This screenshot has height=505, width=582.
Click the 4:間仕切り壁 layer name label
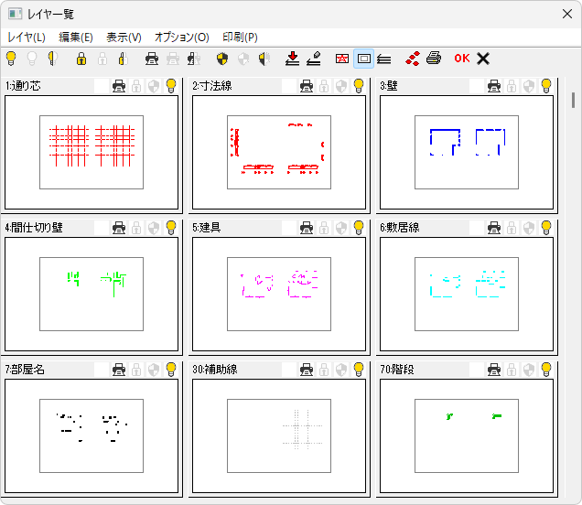pyautogui.click(x=34, y=228)
